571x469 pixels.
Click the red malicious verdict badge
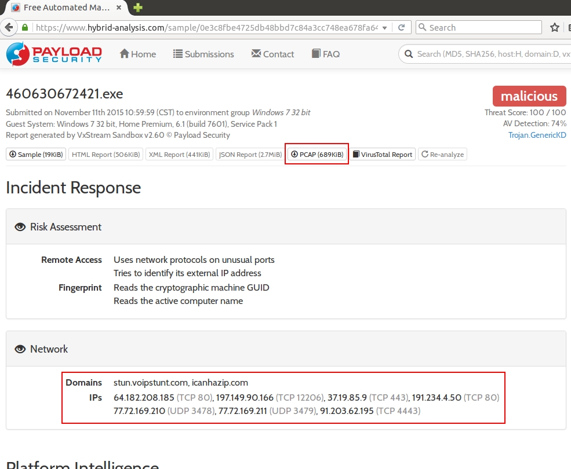pos(529,96)
